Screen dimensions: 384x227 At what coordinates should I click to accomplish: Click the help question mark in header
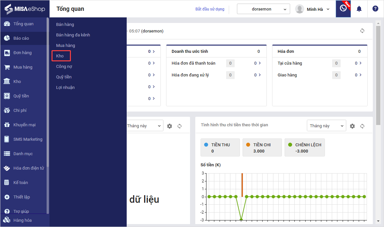click(375, 9)
